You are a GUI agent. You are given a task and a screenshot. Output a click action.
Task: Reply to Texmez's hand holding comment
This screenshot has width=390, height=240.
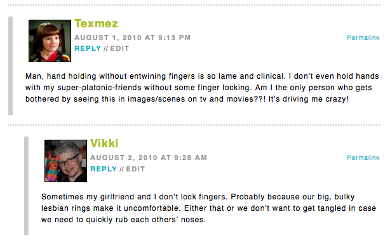[x=88, y=48]
